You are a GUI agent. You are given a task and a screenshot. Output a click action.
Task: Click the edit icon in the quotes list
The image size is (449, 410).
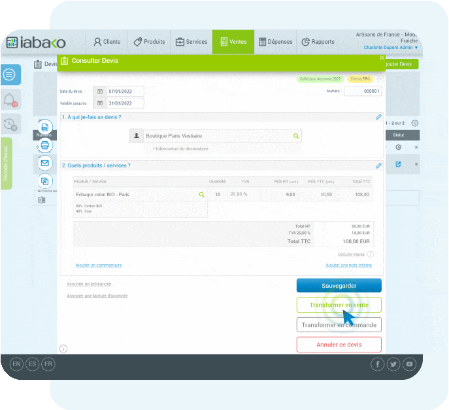coord(398,164)
